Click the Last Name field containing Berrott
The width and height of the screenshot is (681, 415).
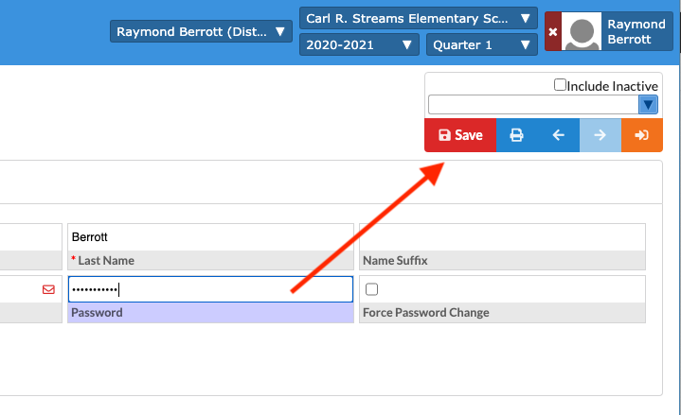210,237
